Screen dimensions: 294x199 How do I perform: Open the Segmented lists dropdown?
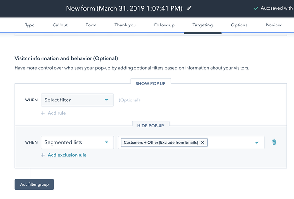click(x=78, y=142)
